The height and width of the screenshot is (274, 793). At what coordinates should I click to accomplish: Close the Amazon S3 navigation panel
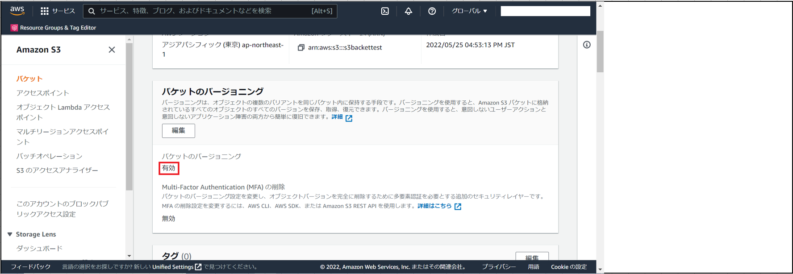coord(112,50)
